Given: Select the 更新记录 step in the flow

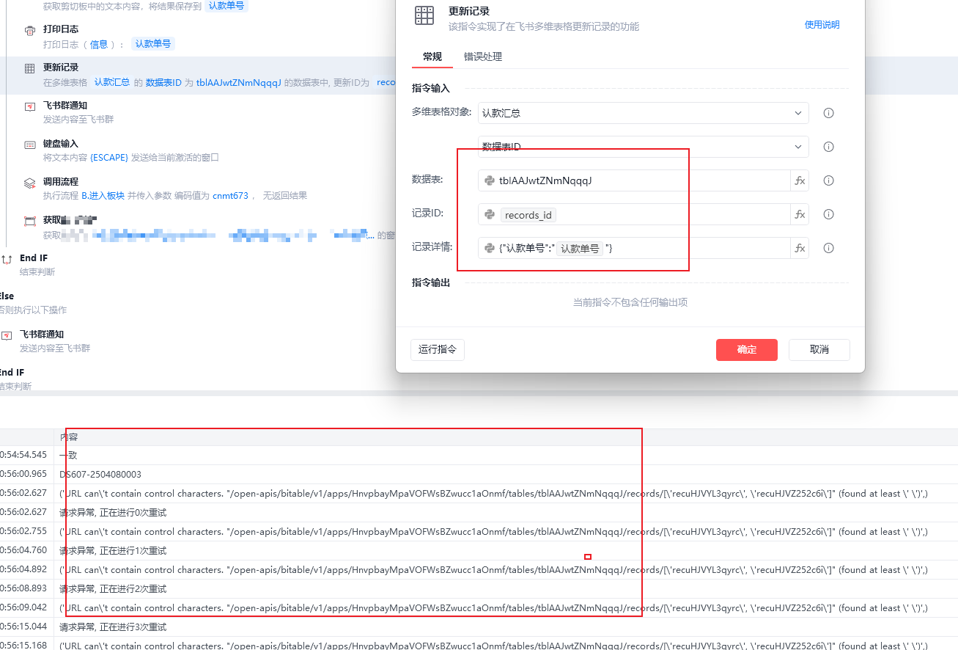Looking at the screenshot, I should 198,76.
